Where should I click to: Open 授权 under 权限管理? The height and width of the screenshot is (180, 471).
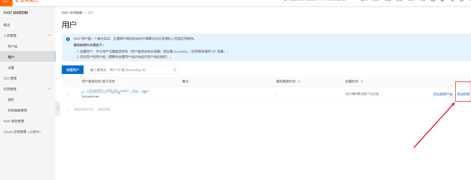point(11,100)
